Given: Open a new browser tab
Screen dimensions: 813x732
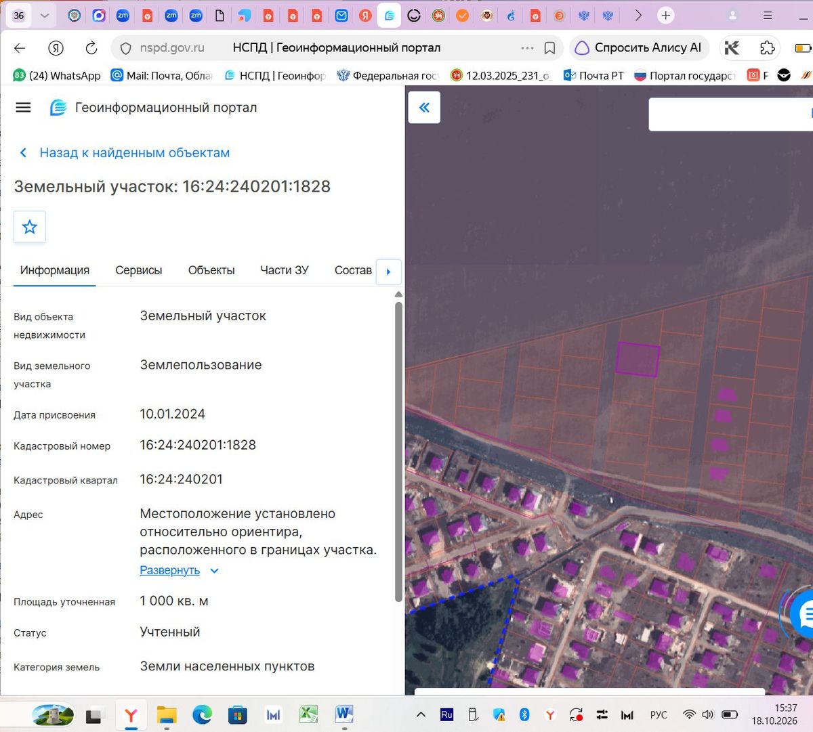Looking at the screenshot, I should (666, 15).
